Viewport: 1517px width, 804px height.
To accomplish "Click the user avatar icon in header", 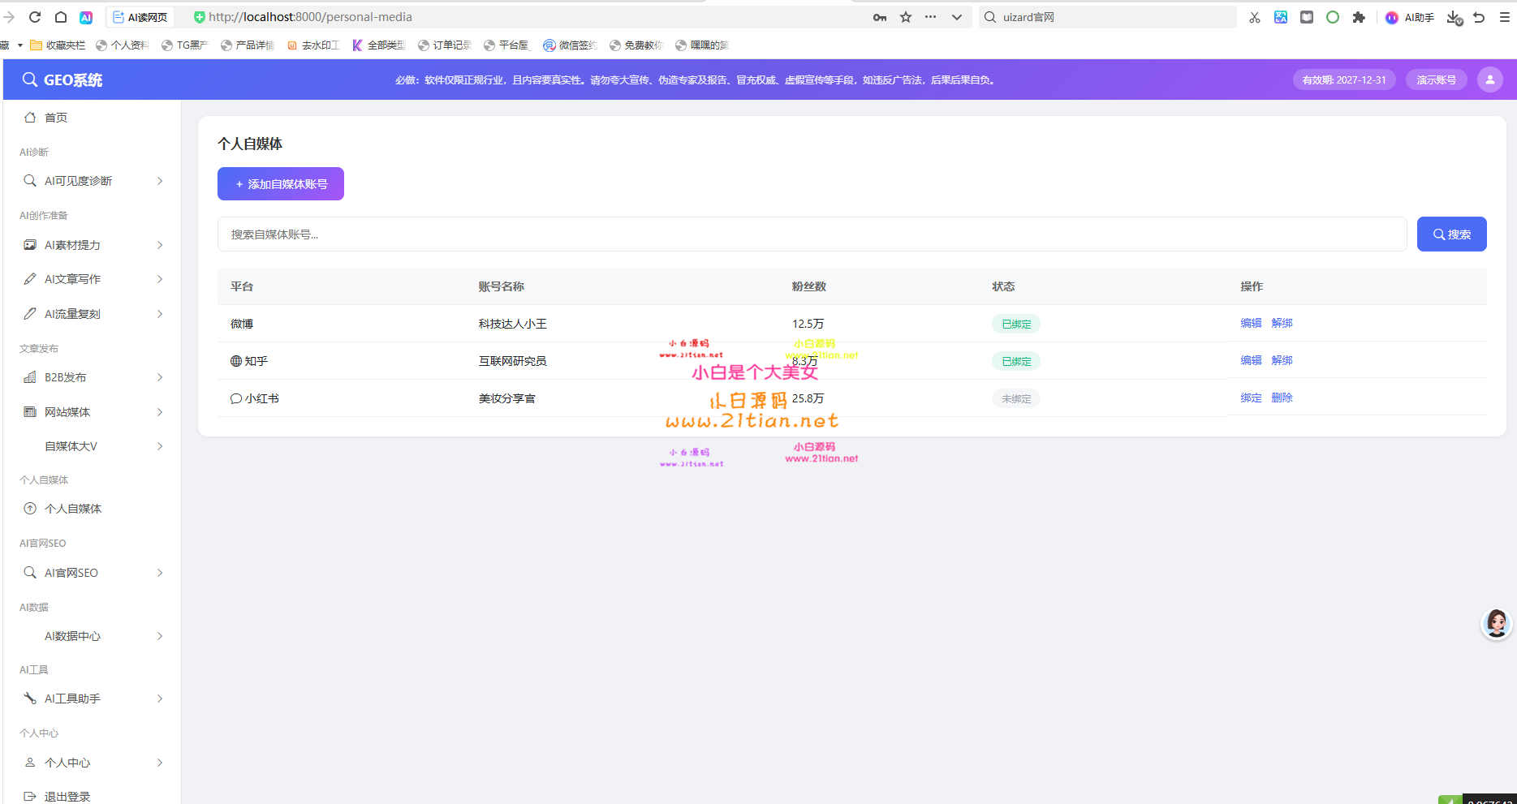I will (1490, 80).
